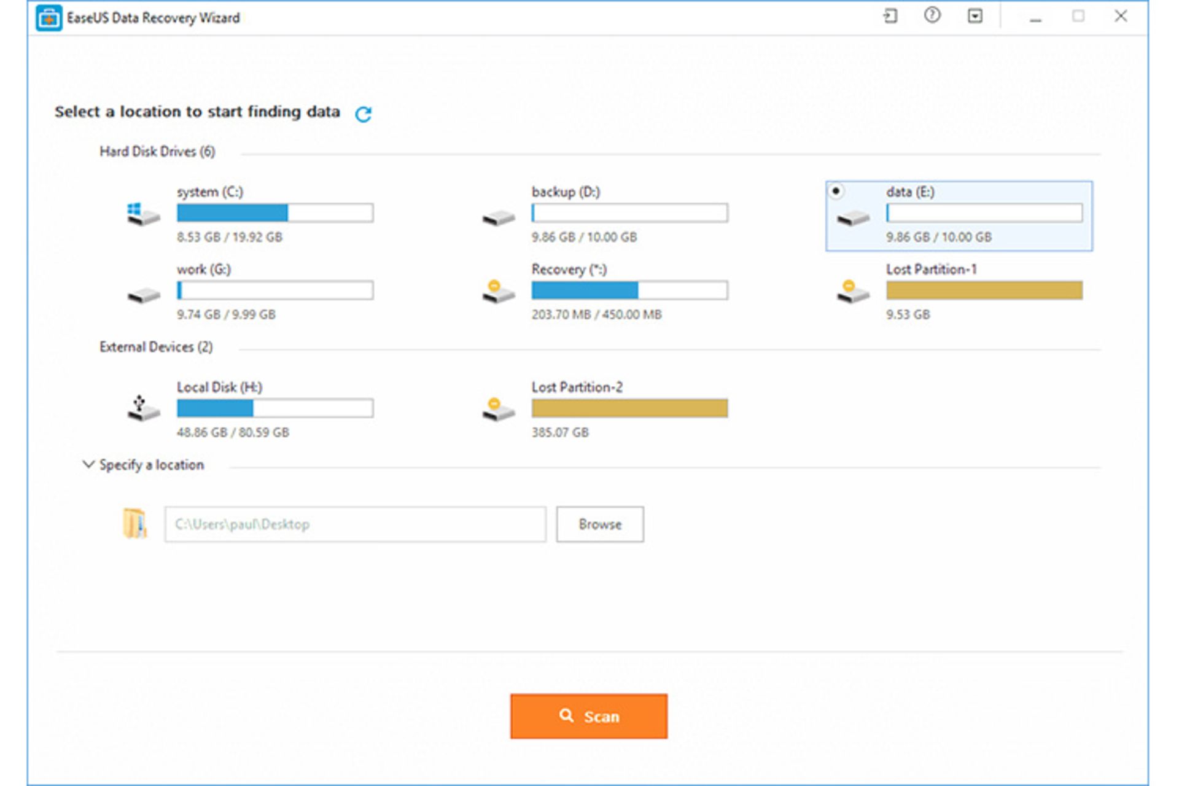
Task: Click the "External Devices (2)" heading
Action: [156, 347]
